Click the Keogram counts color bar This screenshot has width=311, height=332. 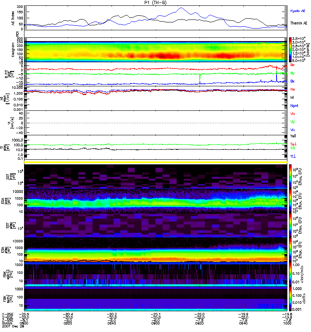290,50
